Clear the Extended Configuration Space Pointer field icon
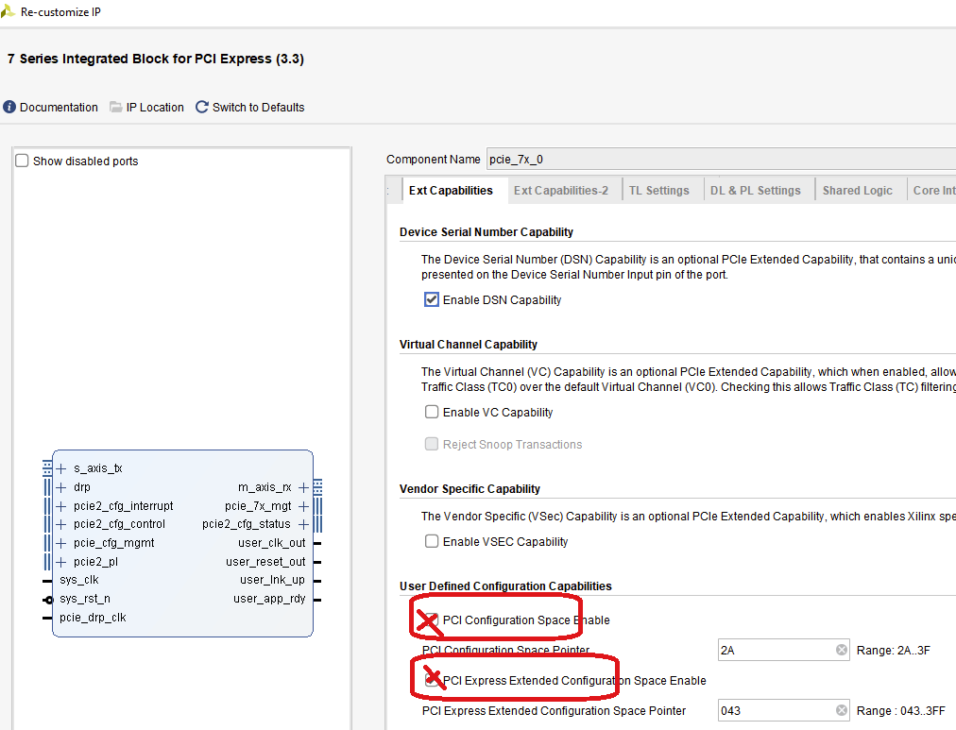 click(x=842, y=710)
